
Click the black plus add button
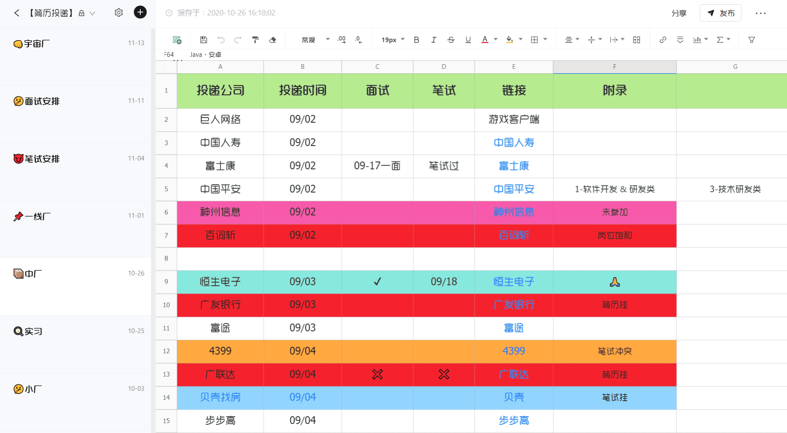pyautogui.click(x=140, y=12)
